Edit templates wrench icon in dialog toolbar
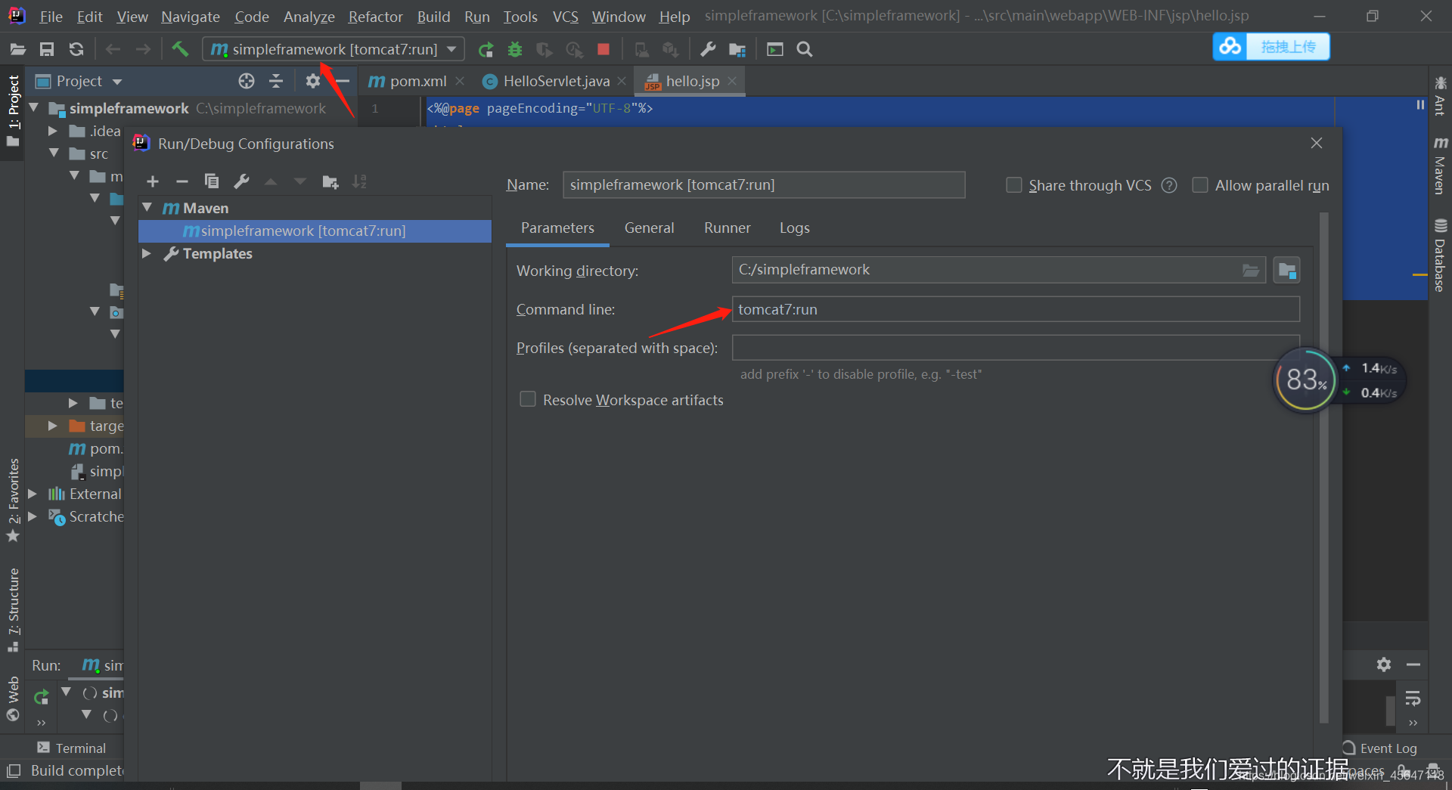Image resolution: width=1452 pixels, height=790 pixels. (241, 181)
